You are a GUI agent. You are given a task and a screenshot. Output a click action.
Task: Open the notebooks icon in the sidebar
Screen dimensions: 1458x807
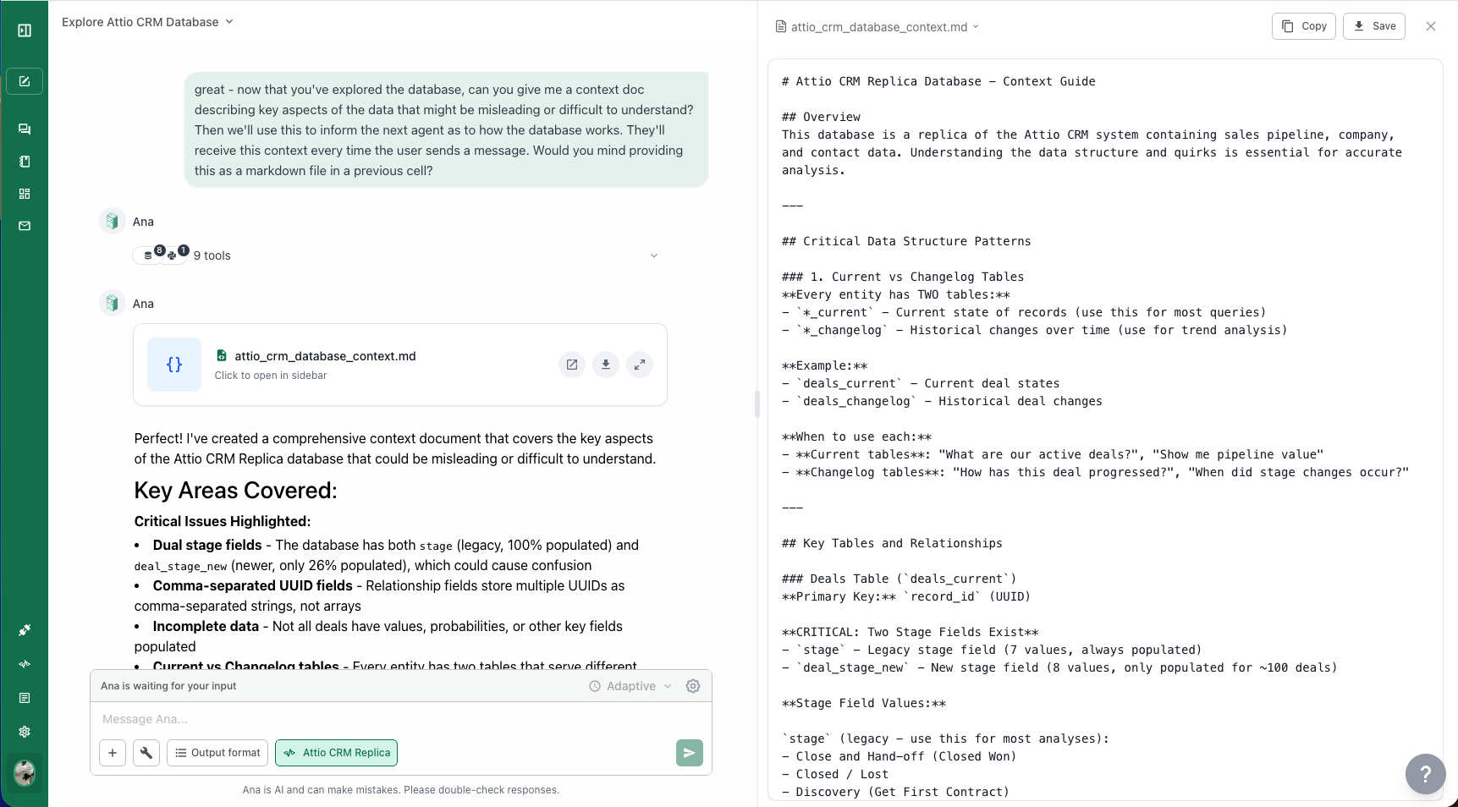[24, 162]
